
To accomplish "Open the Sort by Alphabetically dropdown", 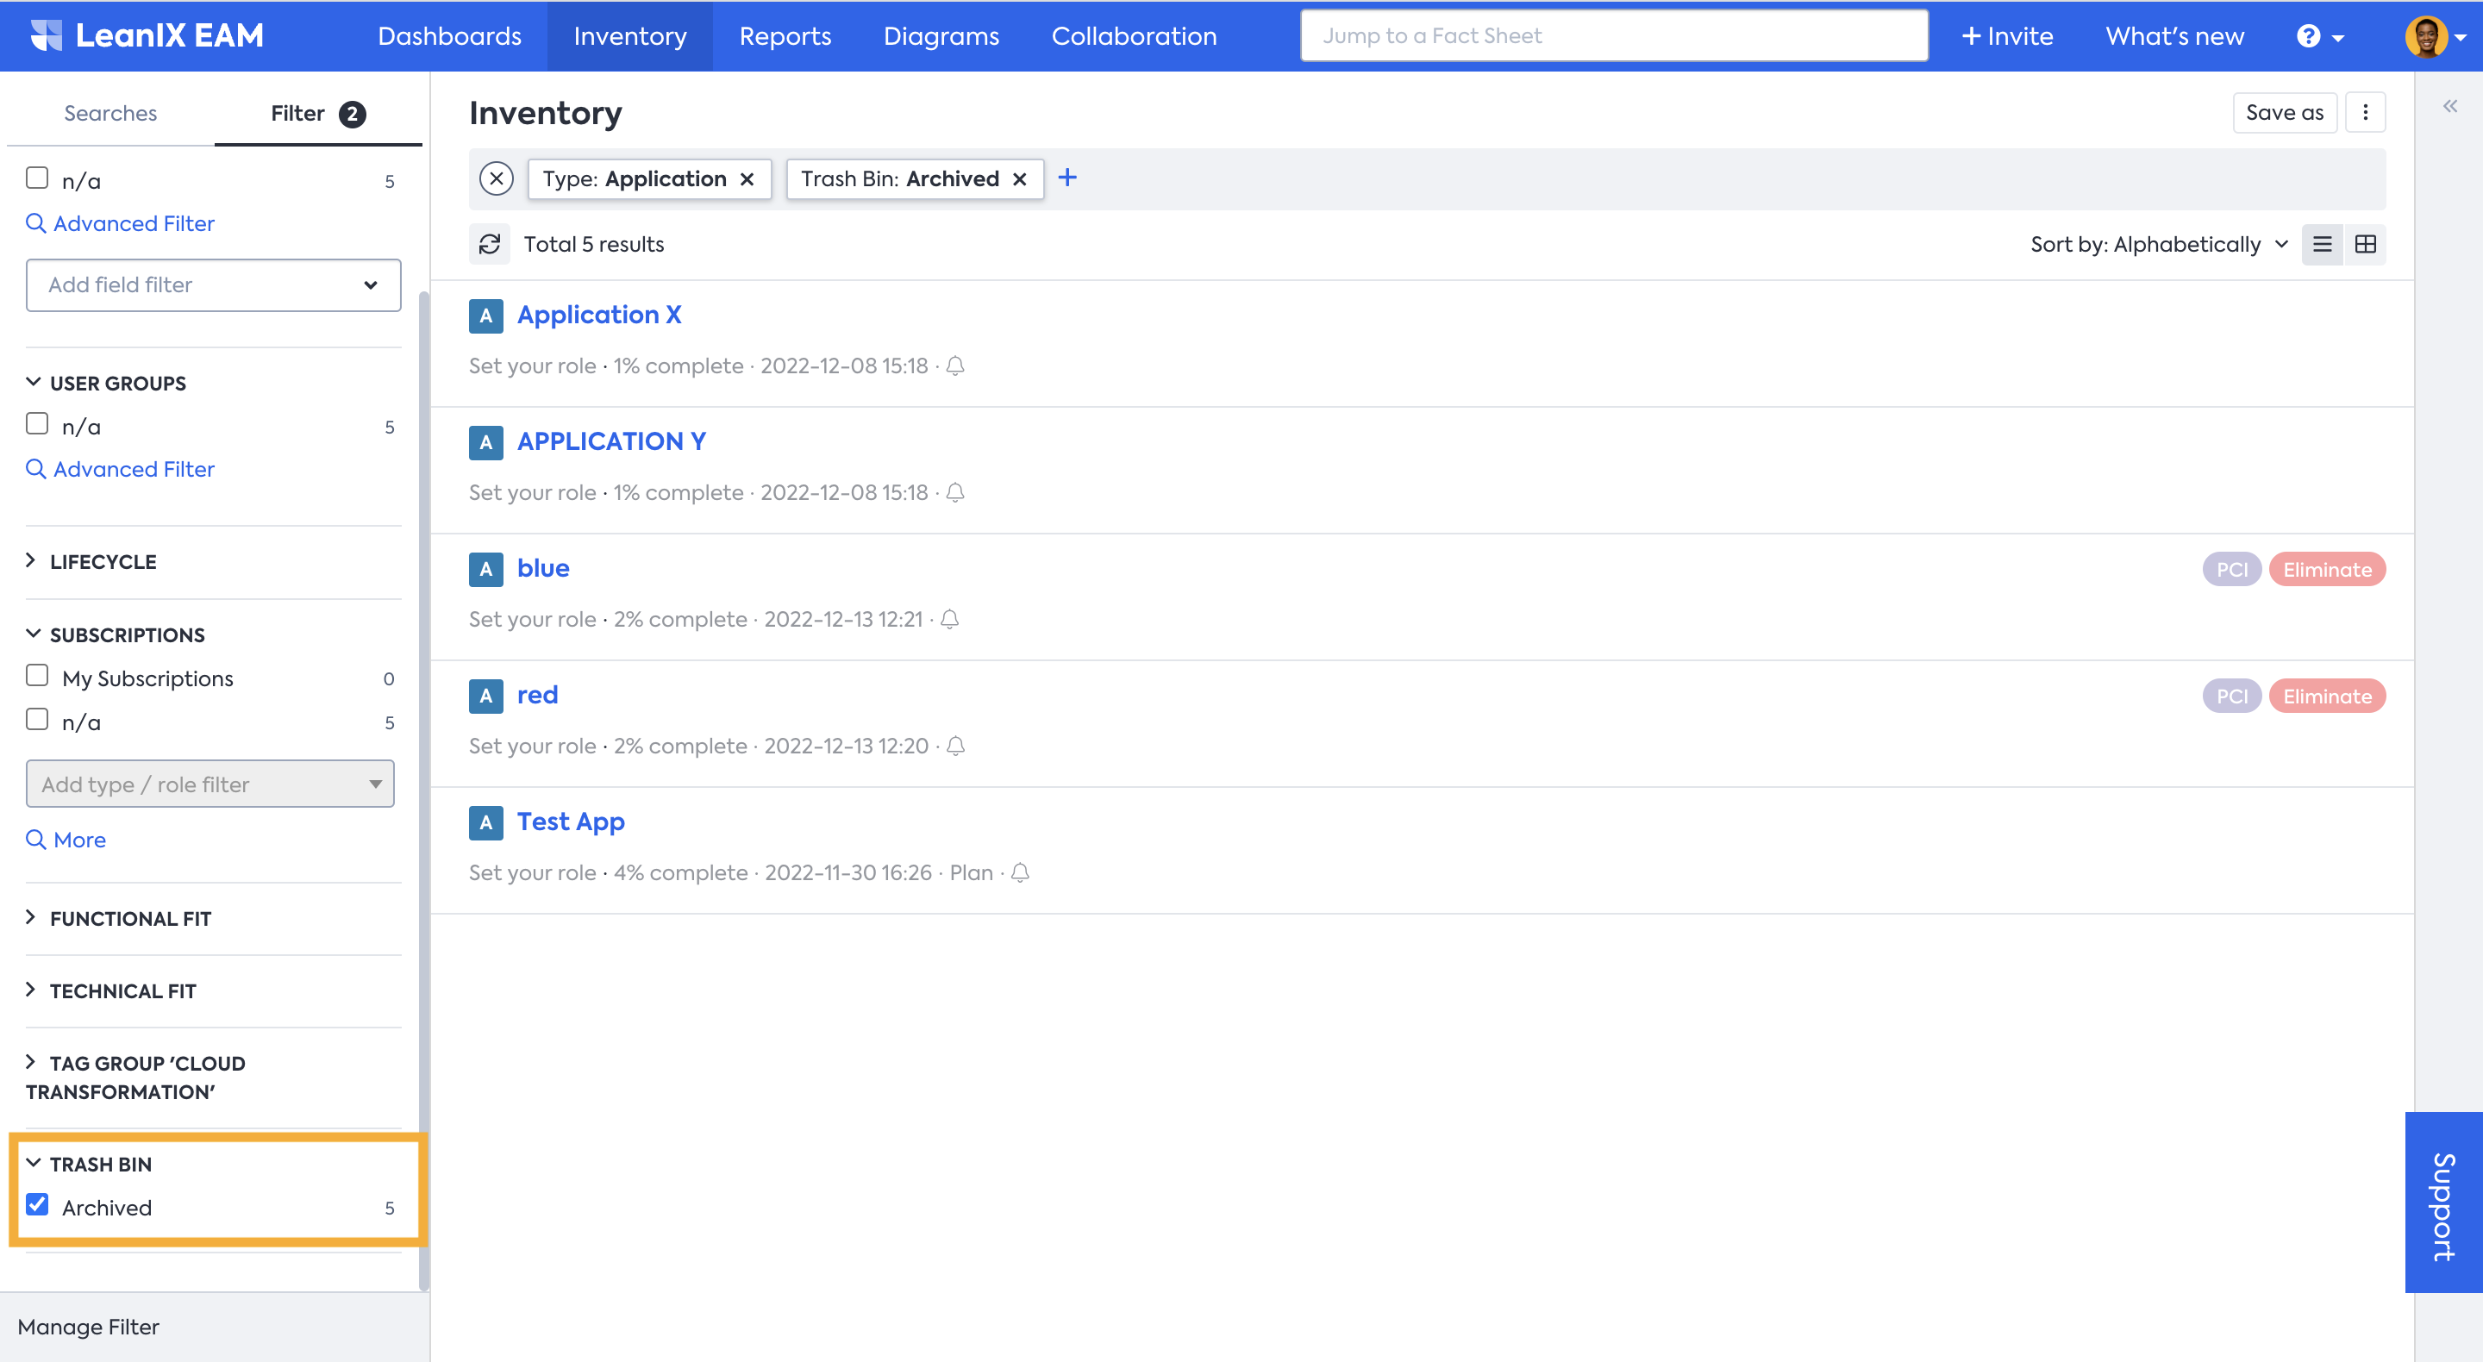I will tap(2158, 245).
